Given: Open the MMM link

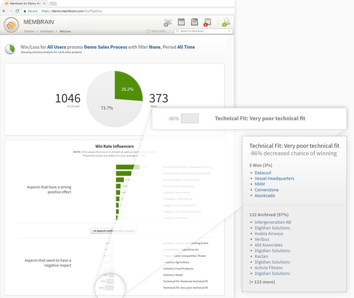Looking at the screenshot, I should (260, 184).
